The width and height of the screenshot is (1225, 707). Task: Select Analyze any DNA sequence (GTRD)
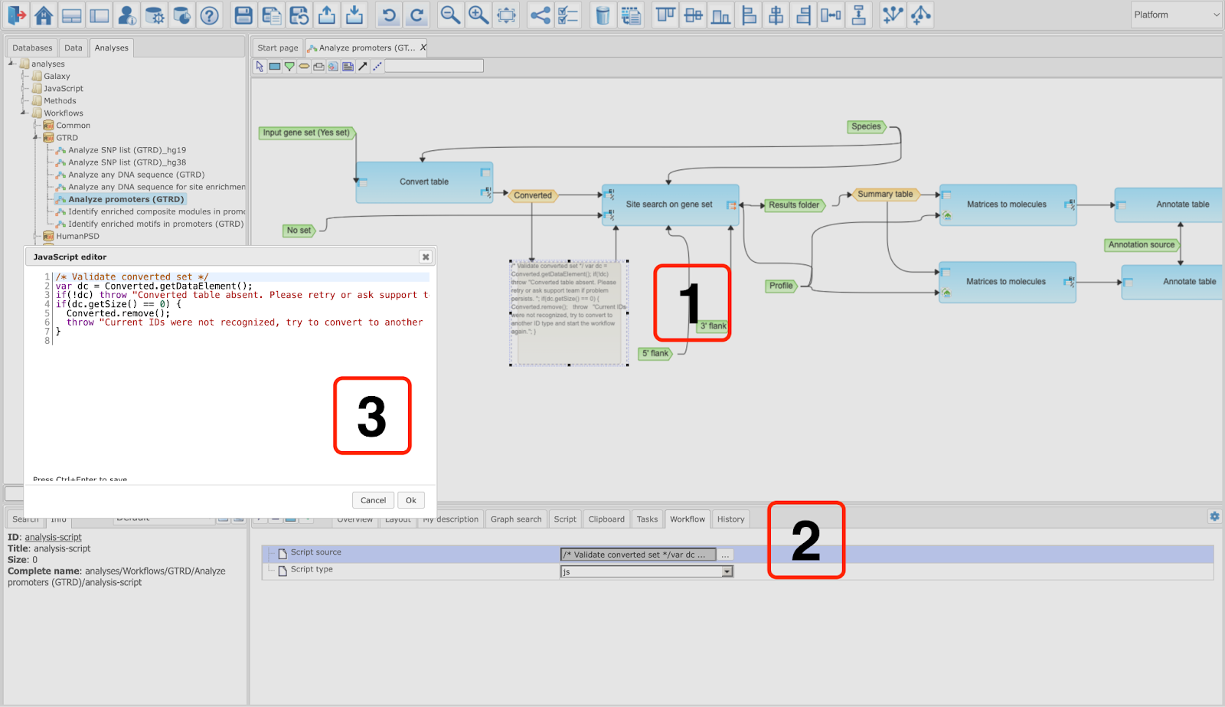136,175
